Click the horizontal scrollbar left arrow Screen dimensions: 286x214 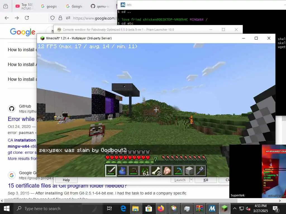[x=2, y=201]
